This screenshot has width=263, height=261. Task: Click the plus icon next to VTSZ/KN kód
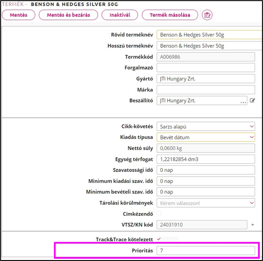(x=252, y=225)
